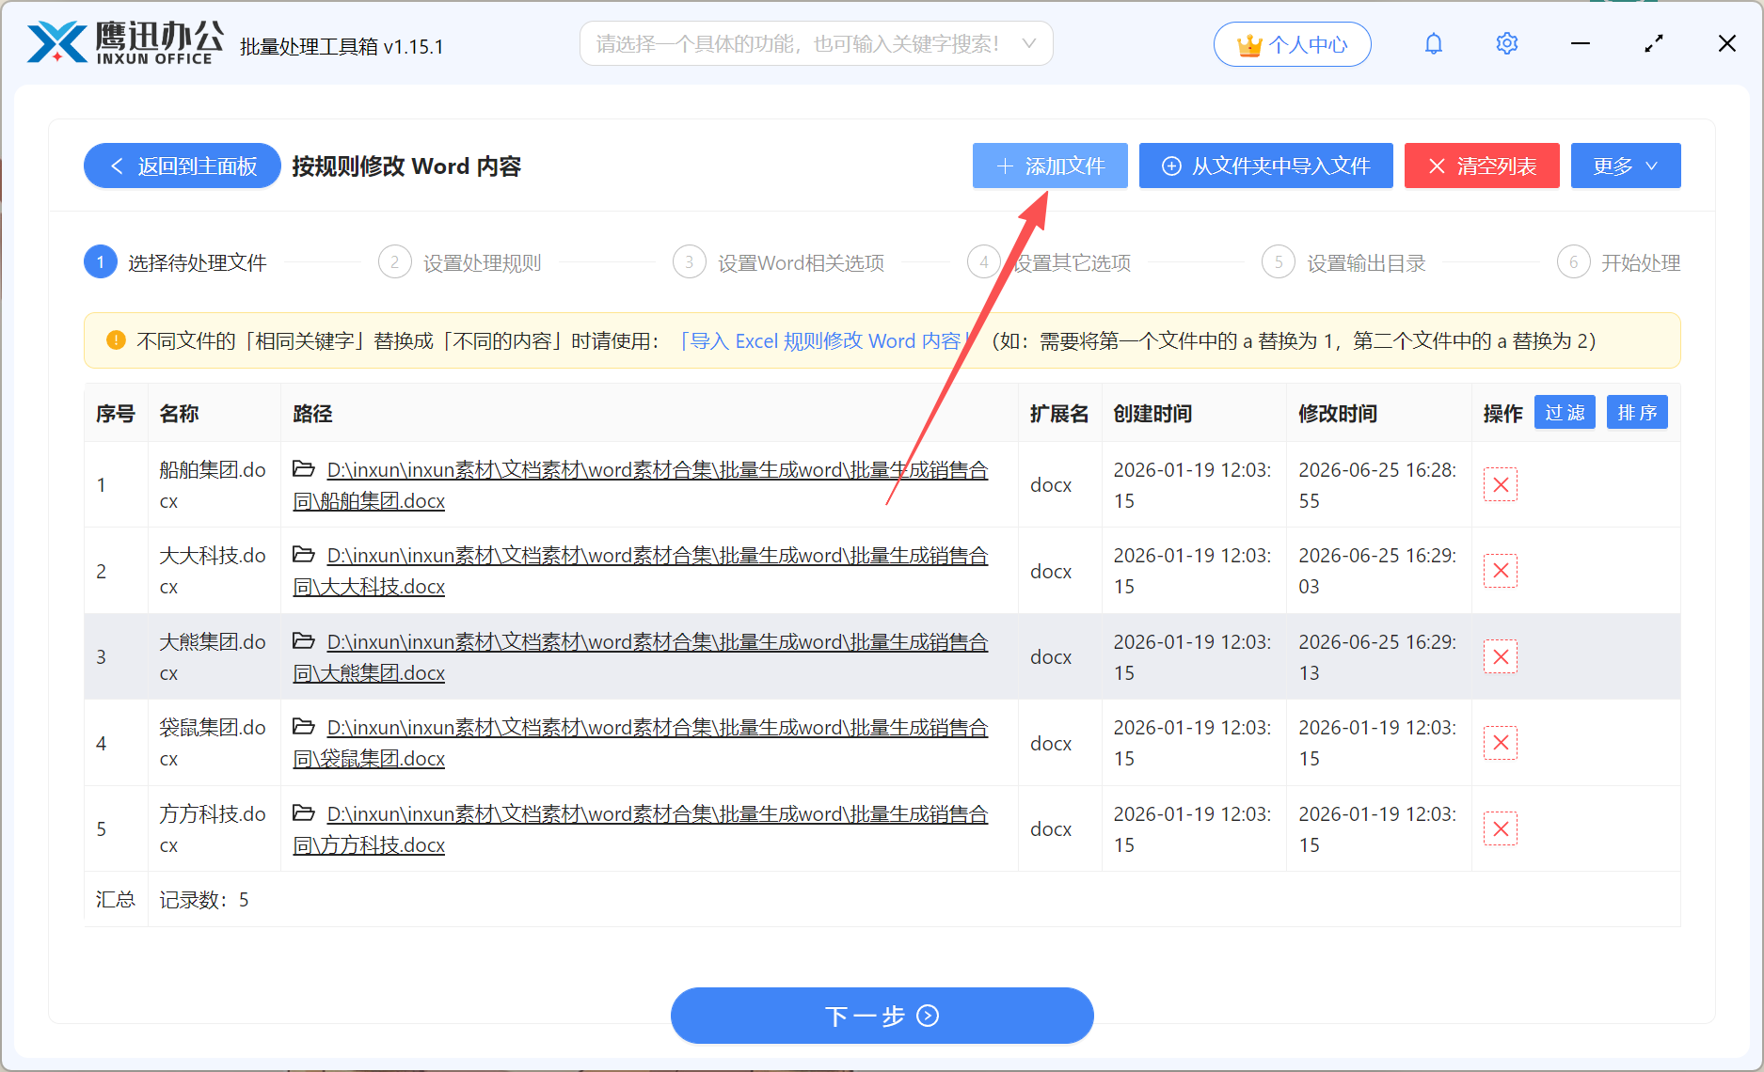
Task: Toggle fullscreen with the expand arrows icon
Action: (1654, 44)
